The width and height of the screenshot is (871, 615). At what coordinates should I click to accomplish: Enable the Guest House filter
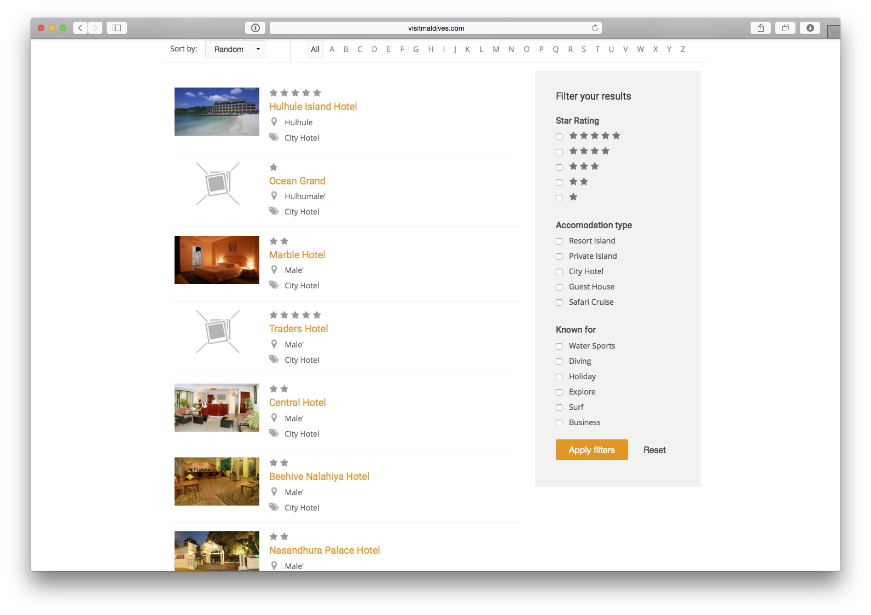tap(559, 287)
